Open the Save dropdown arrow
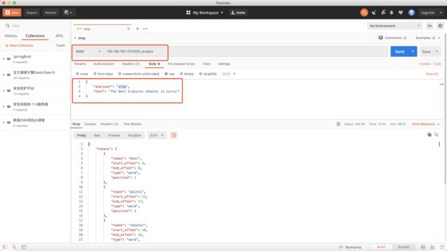The height and width of the screenshot is (251, 447). click(x=437, y=51)
